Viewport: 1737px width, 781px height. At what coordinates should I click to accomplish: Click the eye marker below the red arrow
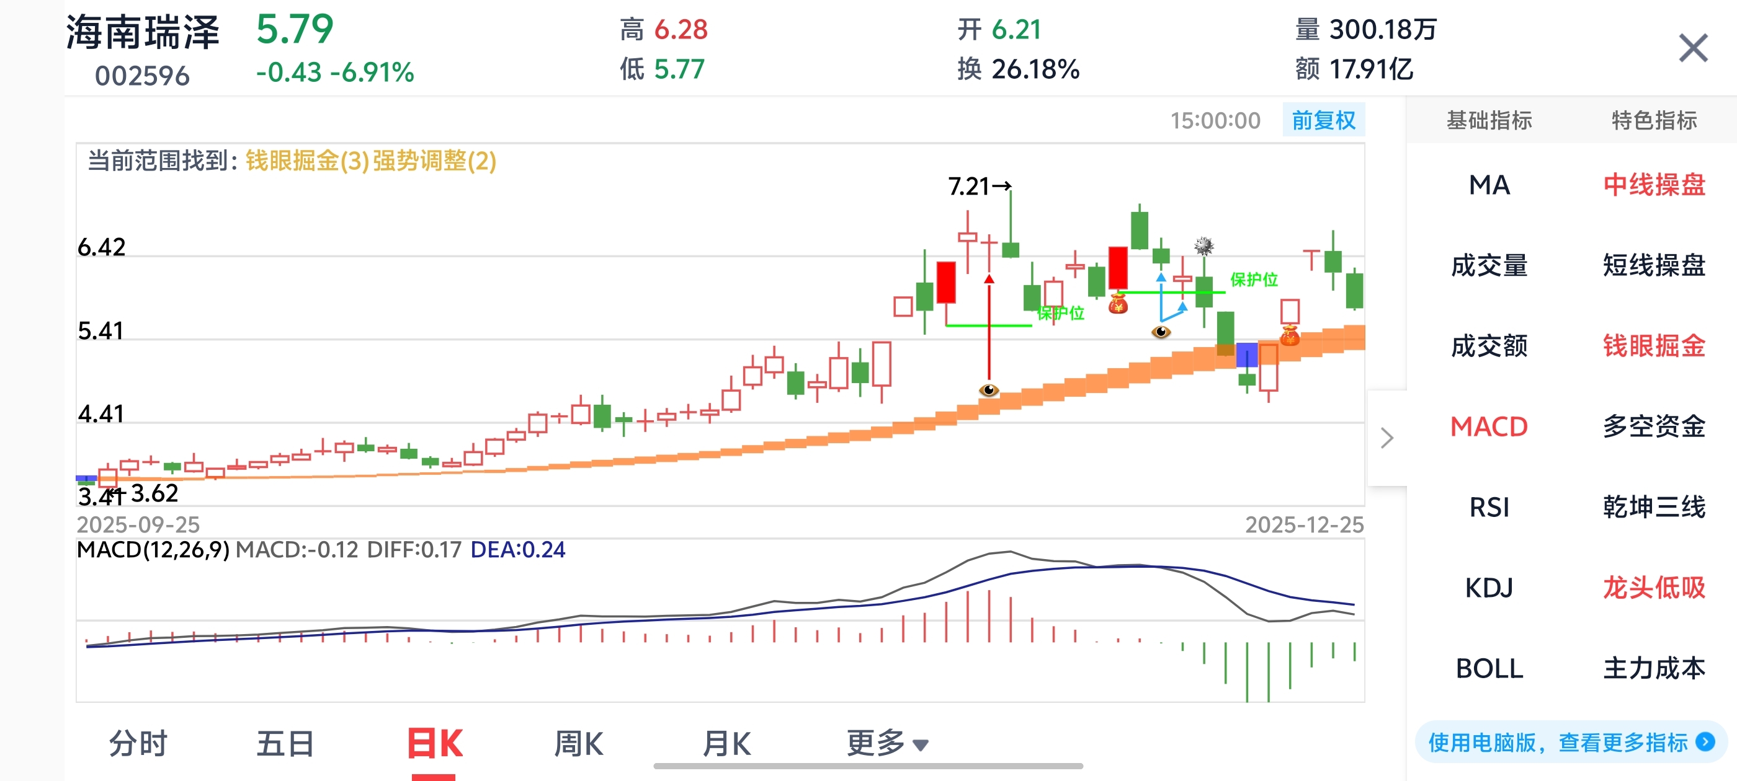pos(988,390)
